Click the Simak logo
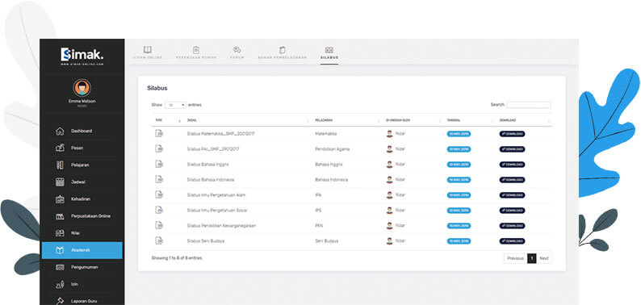Image resolution: width=641 pixels, height=305 pixels. 82,55
